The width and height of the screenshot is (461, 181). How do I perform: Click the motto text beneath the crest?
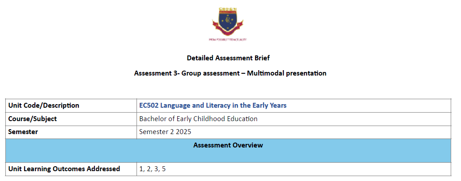(228, 40)
